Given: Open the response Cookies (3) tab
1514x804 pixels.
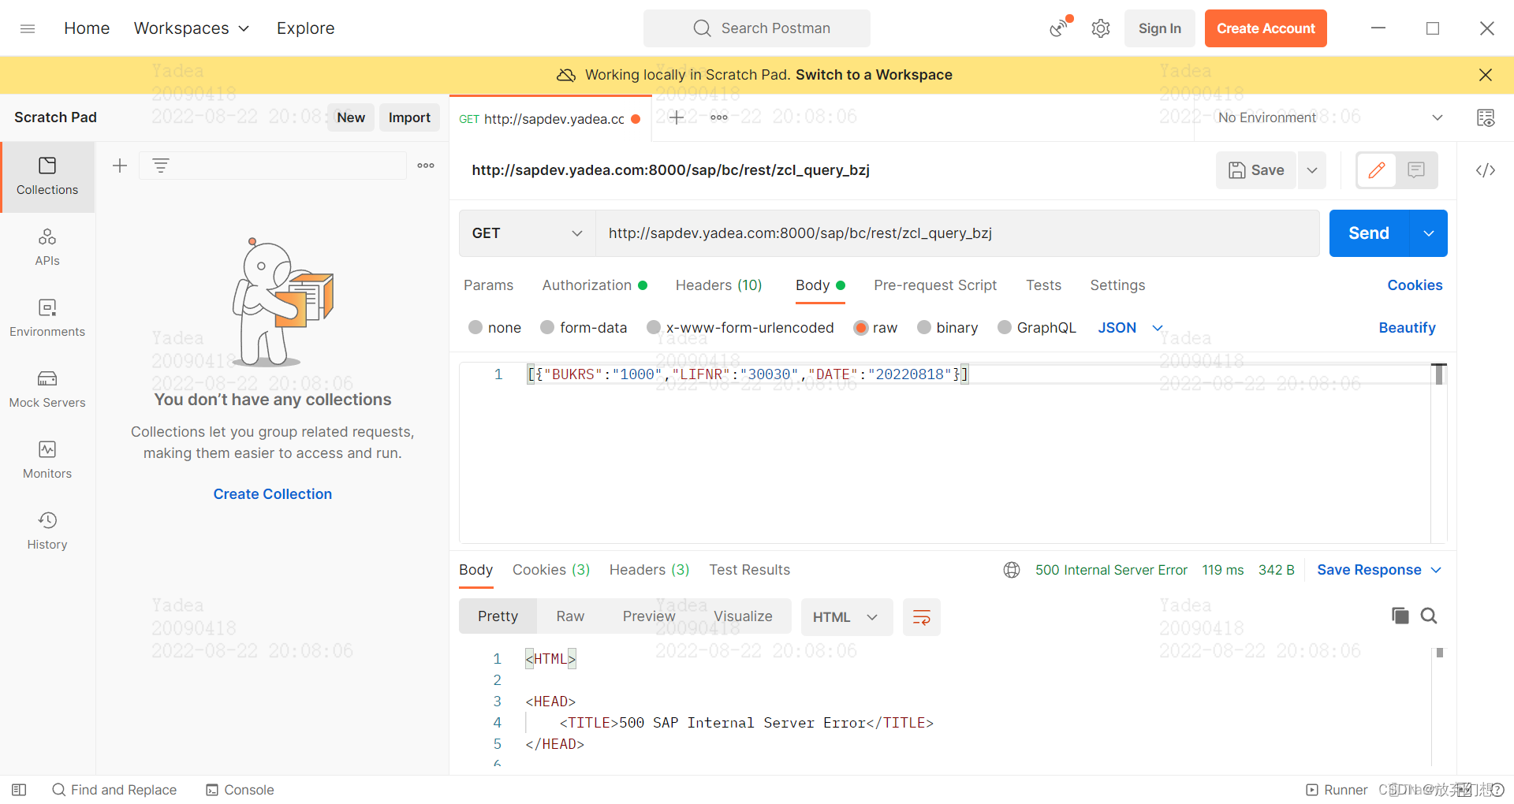Looking at the screenshot, I should tap(551, 570).
